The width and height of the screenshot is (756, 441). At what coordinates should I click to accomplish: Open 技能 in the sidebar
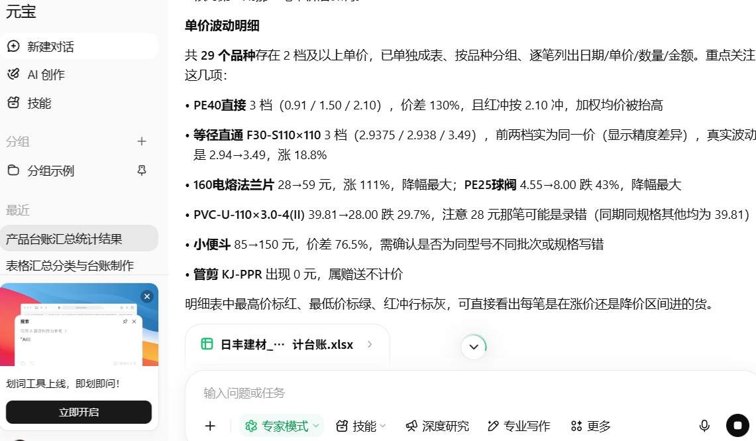pyautogui.click(x=38, y=103)
